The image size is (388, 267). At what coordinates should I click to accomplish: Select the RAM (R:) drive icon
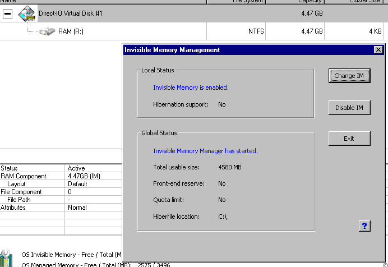47,31
